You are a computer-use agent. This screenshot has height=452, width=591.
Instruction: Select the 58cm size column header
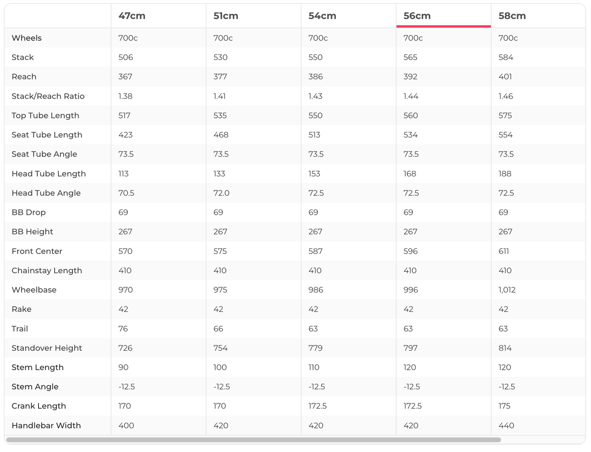tap(512, 16)
